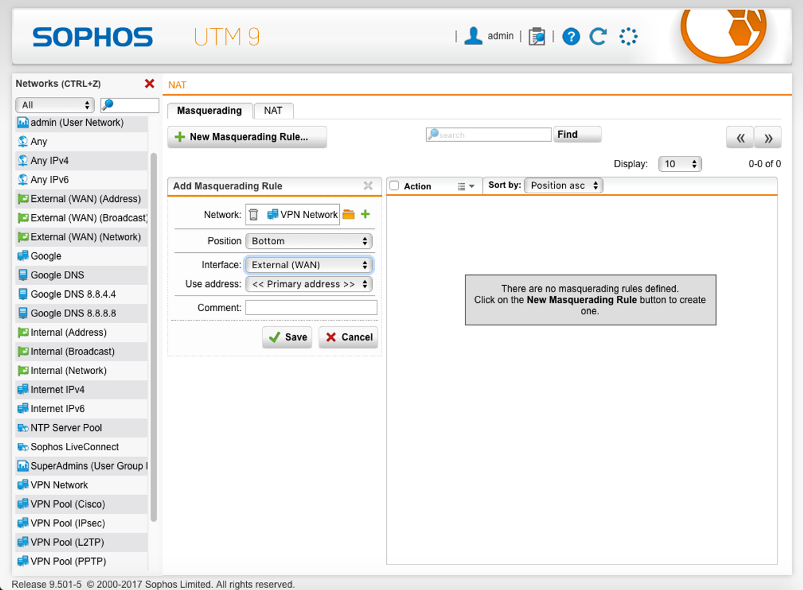Click New Masquerading Rule button
This screenshot has width=803, height=590.
(247, 136)
